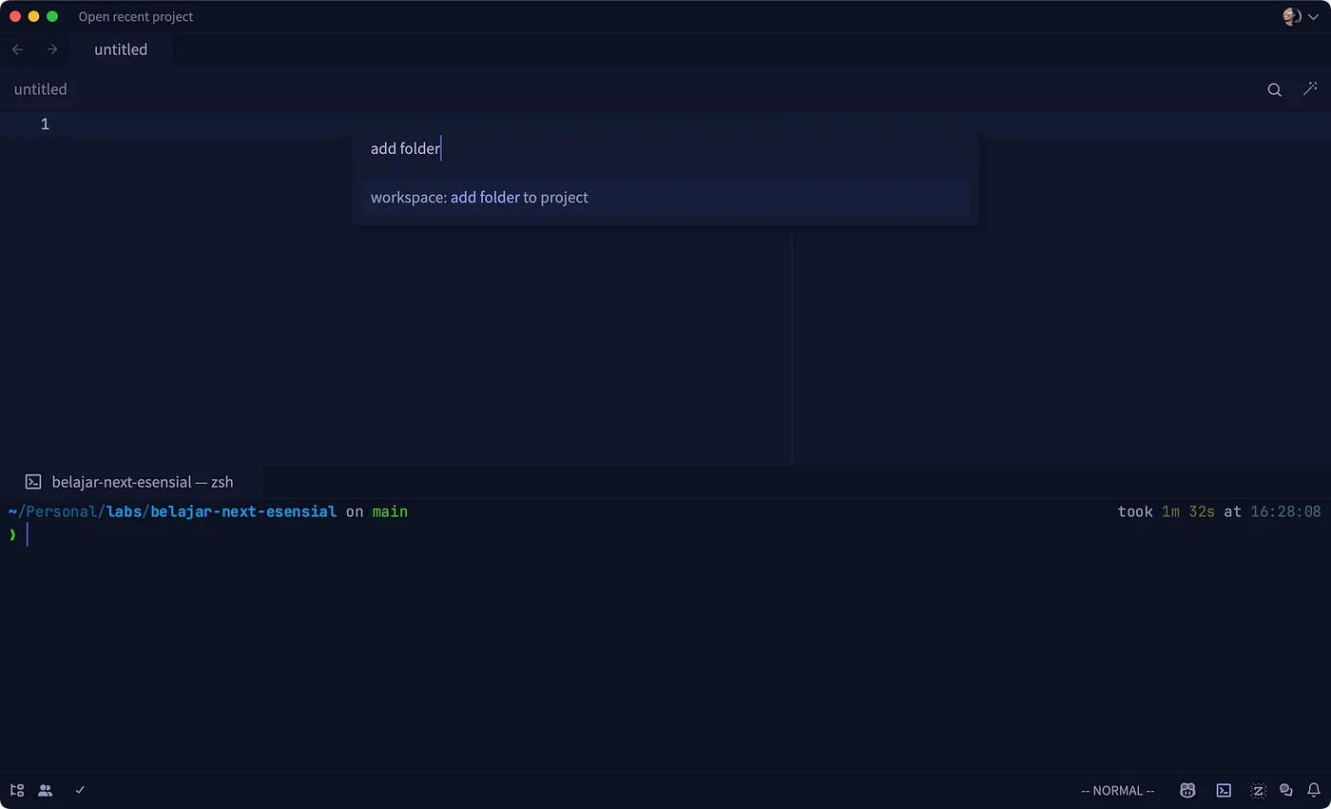Viewport: 1331px width, 809px height.
Task: Click the user avatar in title bar
Action: (x=1291, y=16)
